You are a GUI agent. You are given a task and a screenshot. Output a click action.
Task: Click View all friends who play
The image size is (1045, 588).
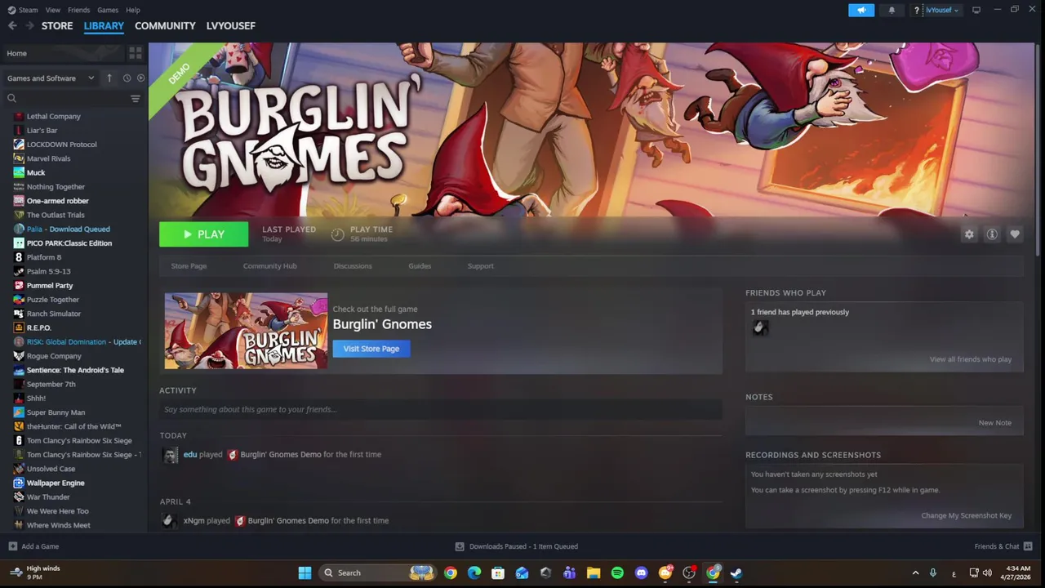[970, 359]
